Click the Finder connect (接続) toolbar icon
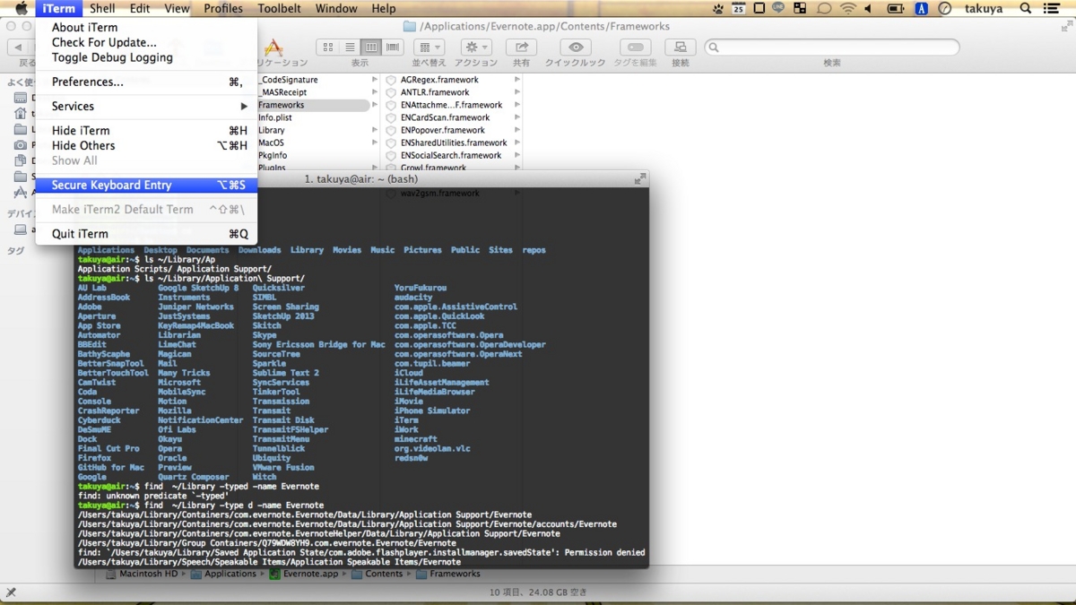 pyautogui.click(x=681, y=47)
